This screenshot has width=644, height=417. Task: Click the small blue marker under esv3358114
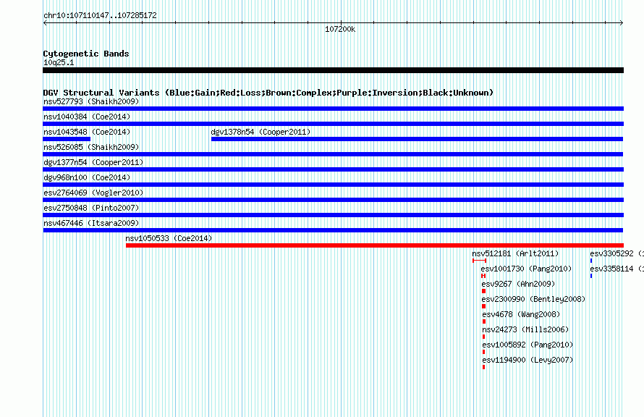pyautogui.click(x=591, y=276)
